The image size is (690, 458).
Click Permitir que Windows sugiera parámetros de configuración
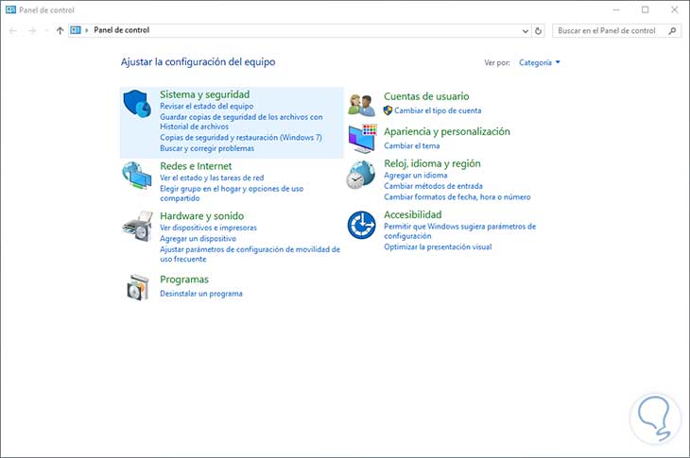coord(460,231)
